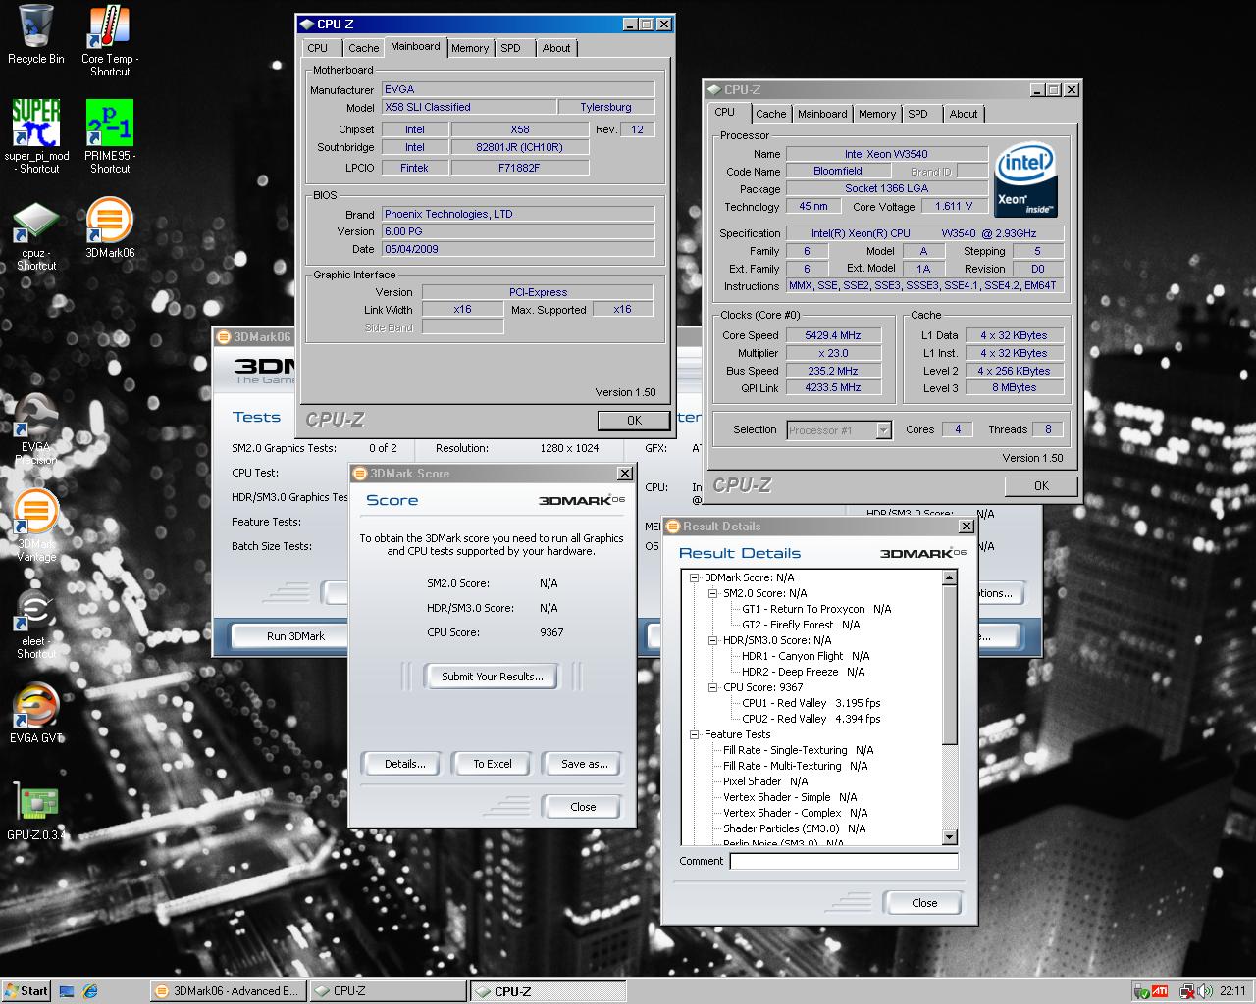Select CPU2 - Red Valley 4.394 fps row
The height and width of the screenshot is (1004, 1256).
coord(811,719)
